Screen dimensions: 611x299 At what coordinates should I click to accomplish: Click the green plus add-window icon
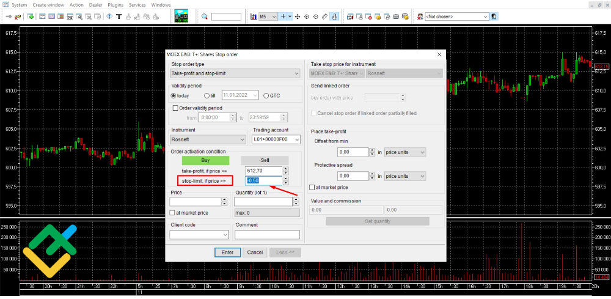[31, 17]
